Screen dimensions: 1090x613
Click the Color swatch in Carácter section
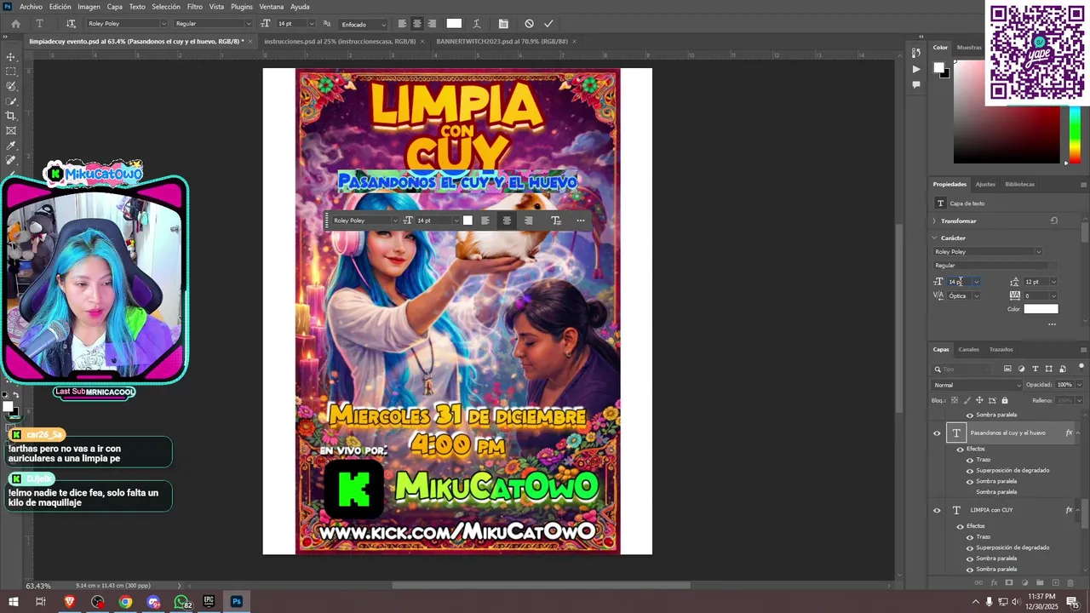click(x=1041, y=309)
